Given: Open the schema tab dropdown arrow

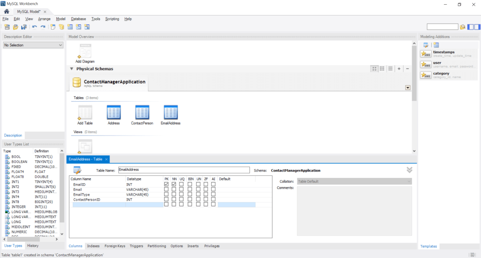Looking at the screenshot, I should (x=408, y=88).
